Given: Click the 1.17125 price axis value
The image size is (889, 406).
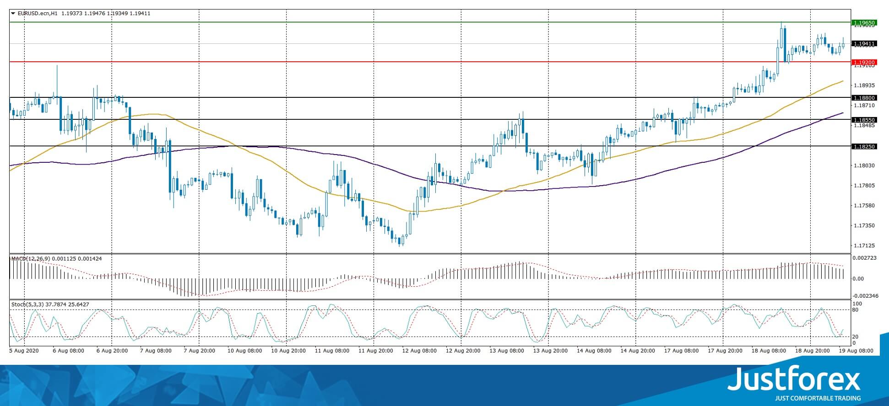Looking at the screenshot, I should (864, 246).
